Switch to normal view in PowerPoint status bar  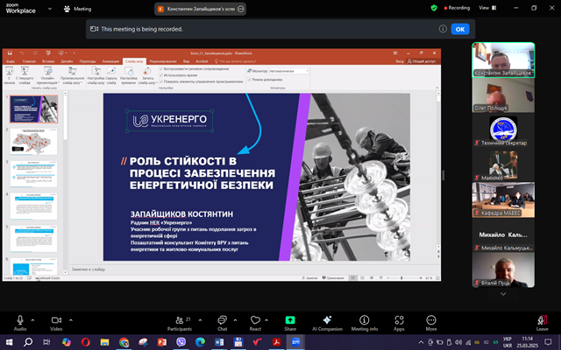point(353,278)
